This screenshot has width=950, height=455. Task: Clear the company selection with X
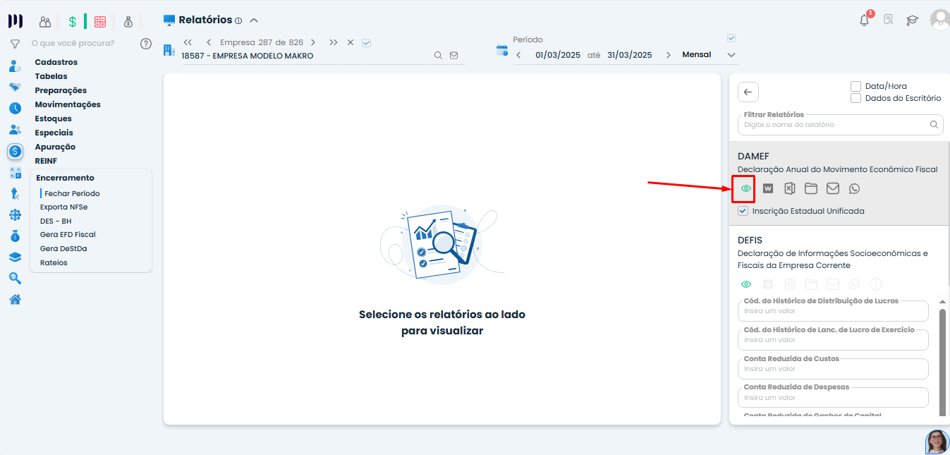351,42
